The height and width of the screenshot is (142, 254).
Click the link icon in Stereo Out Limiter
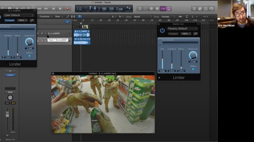pyautogui.click(x=196, y=34)
